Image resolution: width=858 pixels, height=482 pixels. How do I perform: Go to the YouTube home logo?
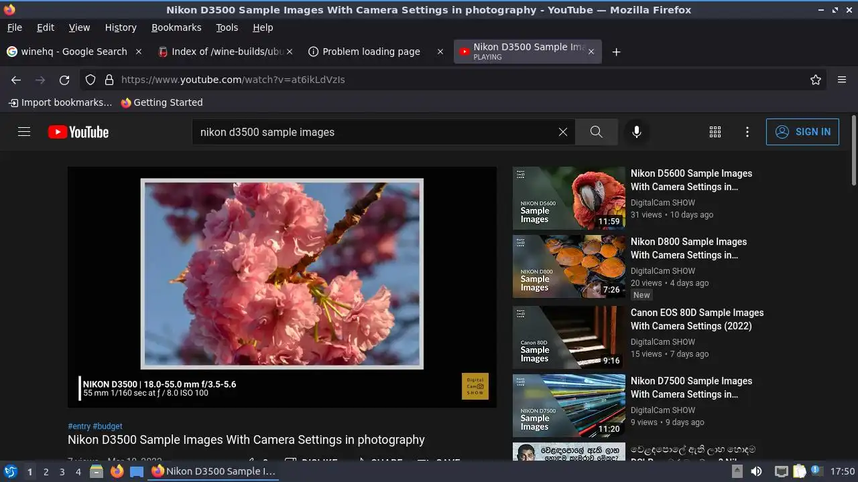[78, 132]
